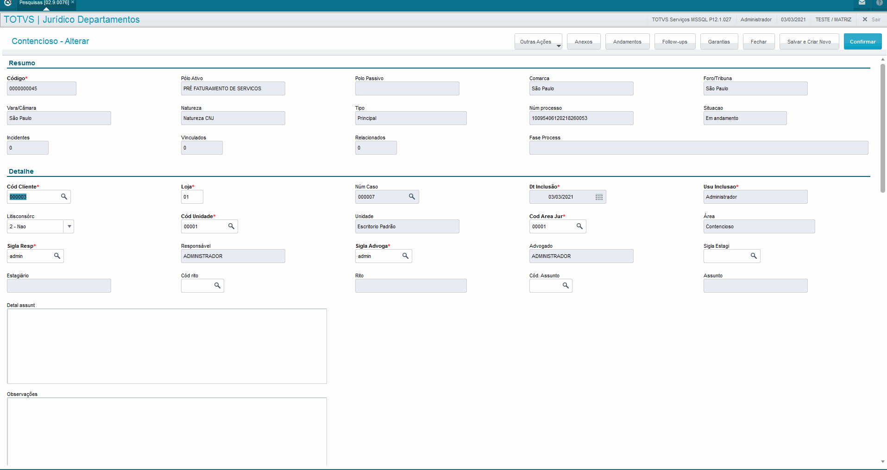Click the scrollbar up arrow
This screenshot has height=470, width=887.
(883, 60)
